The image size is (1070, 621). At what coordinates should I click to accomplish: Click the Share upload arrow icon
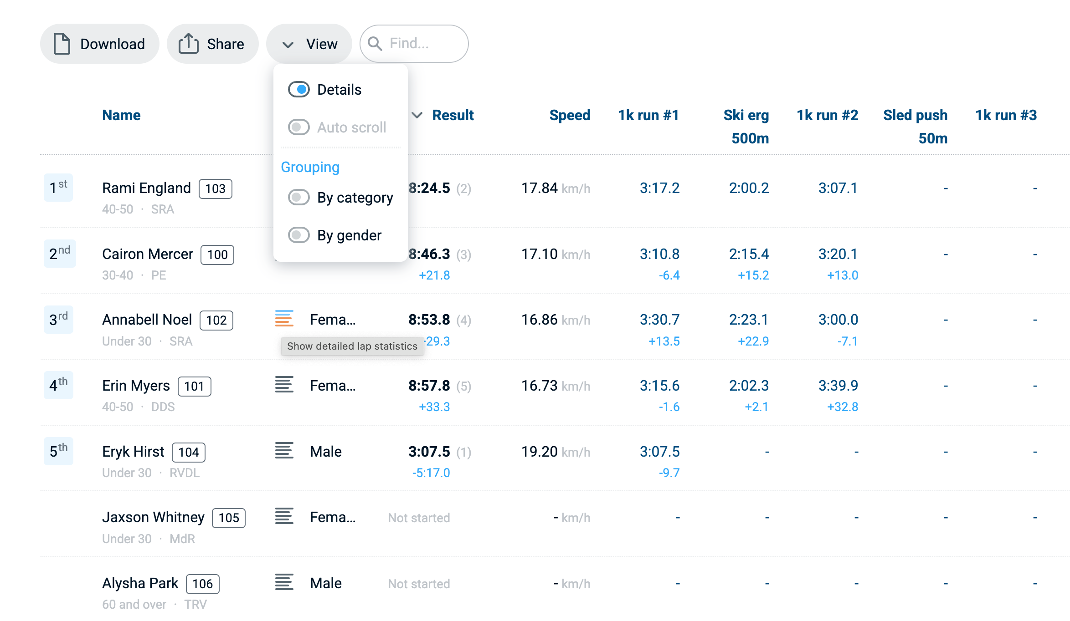pos(188,44)
